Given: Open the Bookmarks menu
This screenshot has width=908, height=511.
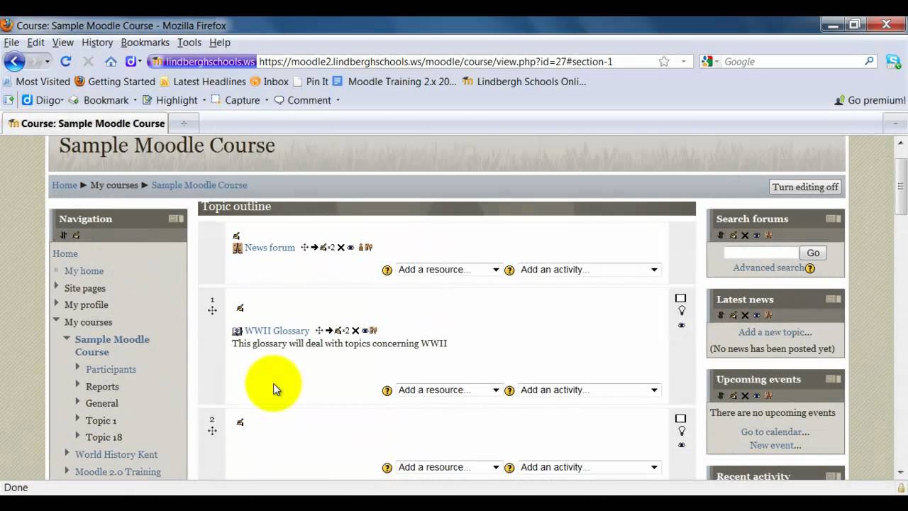Looking at the screenshot, I should pyautogui.click(x=145, y=43).
